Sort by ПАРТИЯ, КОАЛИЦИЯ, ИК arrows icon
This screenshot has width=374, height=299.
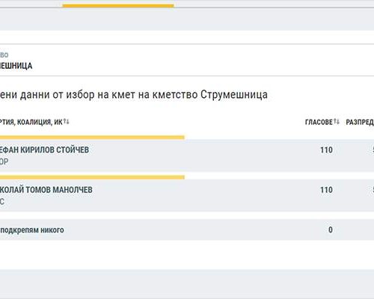point(66,122)
